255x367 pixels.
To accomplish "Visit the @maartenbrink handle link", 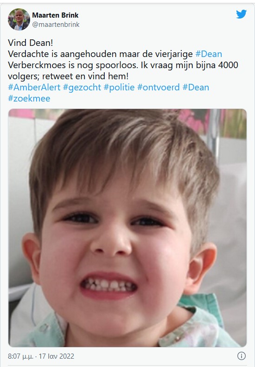I will click(56, 25).
